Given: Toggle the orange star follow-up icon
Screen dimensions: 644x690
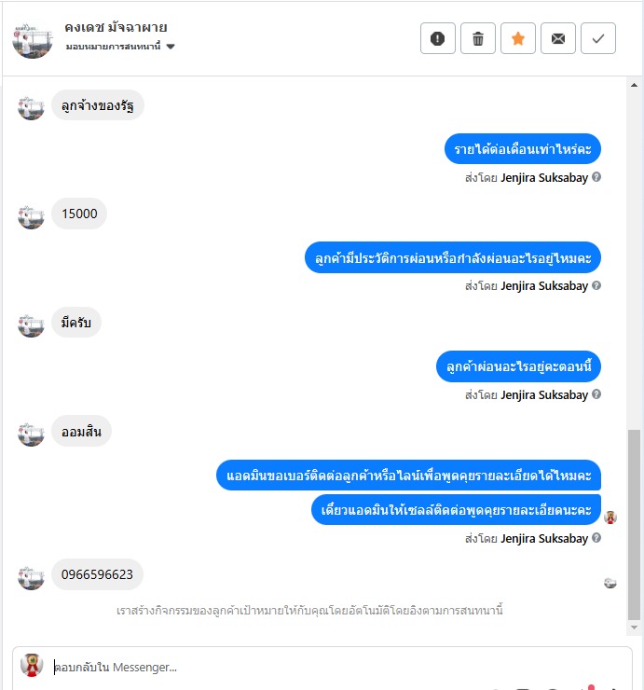Looking at the screenshot, I should tap(518, 38).
